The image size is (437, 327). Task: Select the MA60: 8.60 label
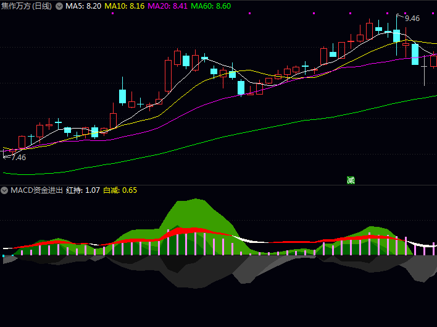pyautogui.click(x=210, y=6)
